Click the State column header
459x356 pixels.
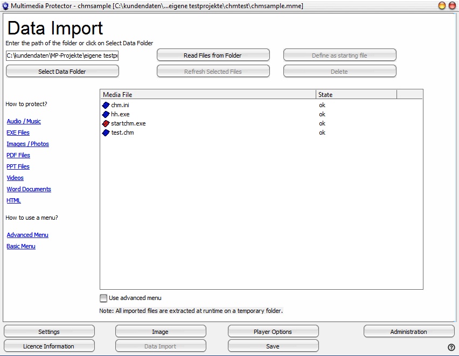coord(356,94)
